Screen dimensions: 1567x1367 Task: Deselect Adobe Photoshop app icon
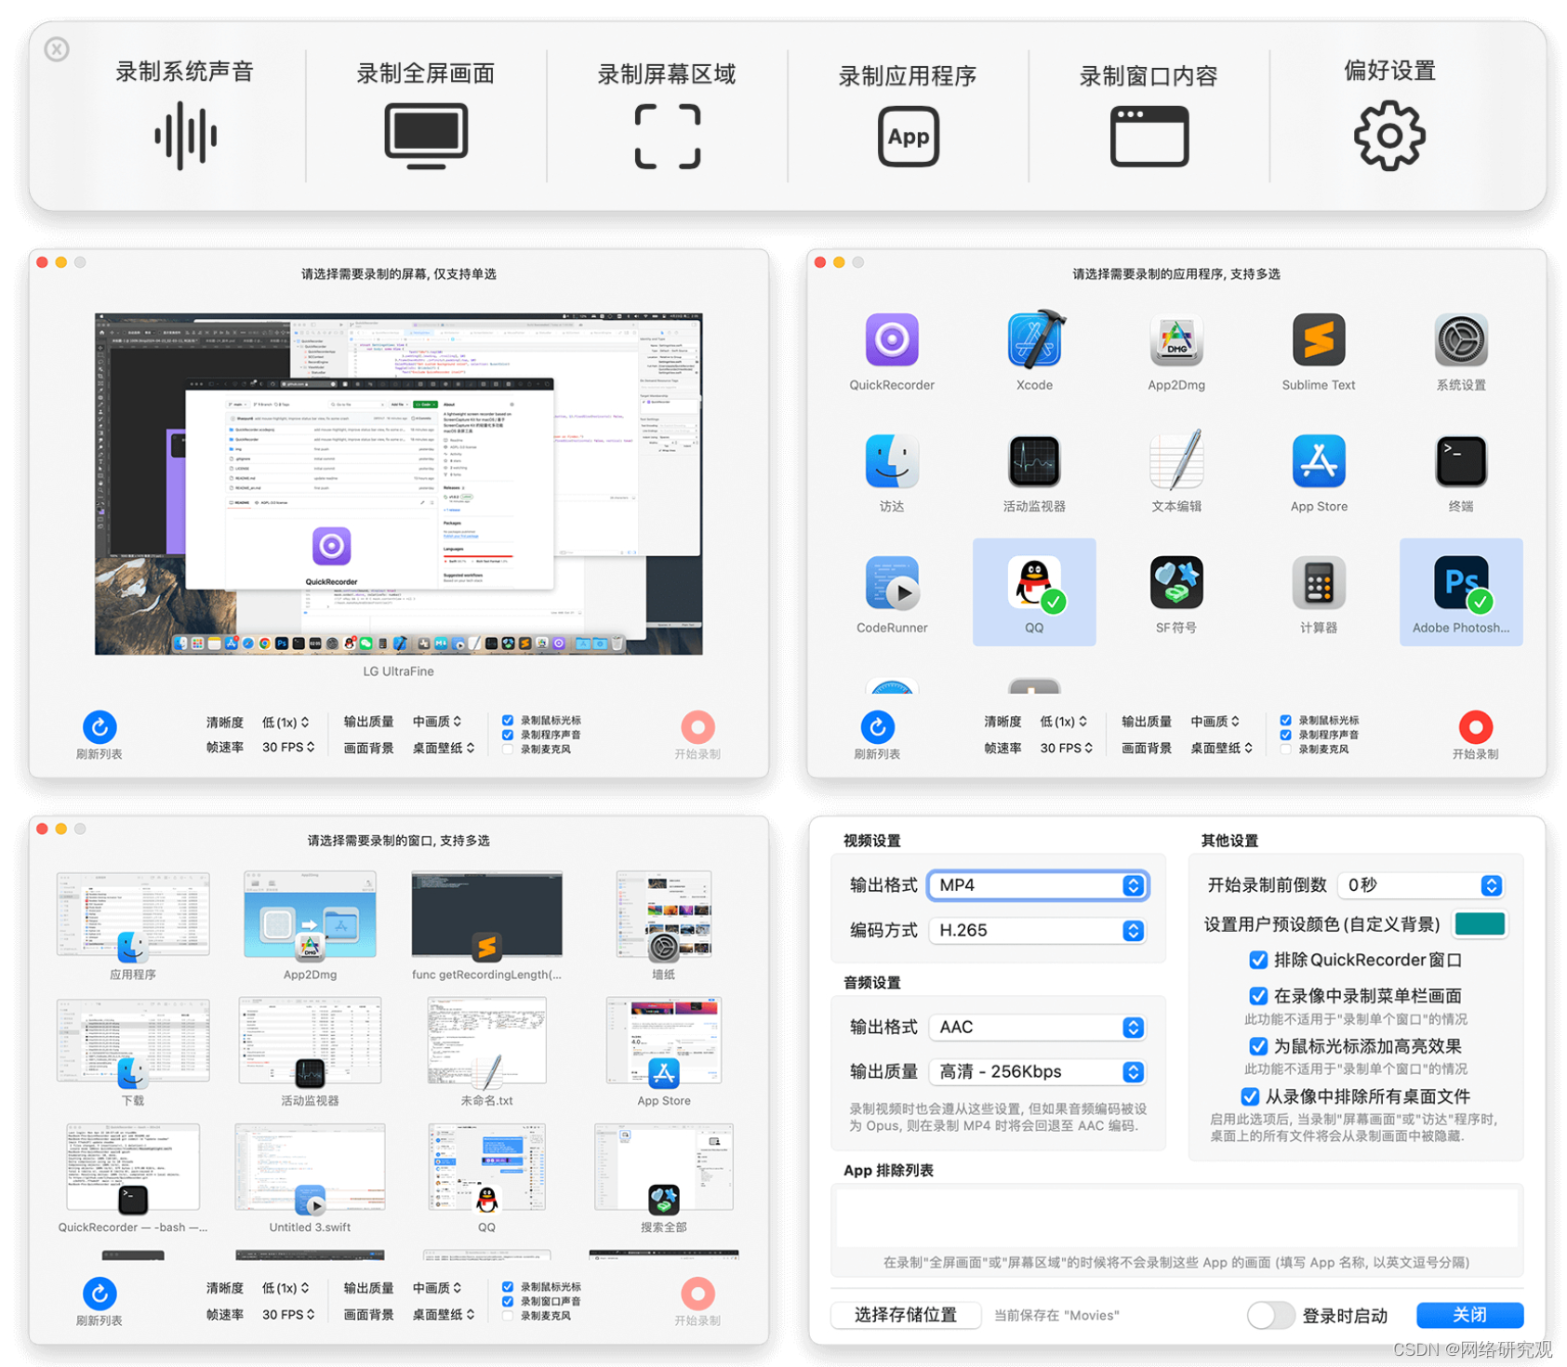coord(1461,592)
